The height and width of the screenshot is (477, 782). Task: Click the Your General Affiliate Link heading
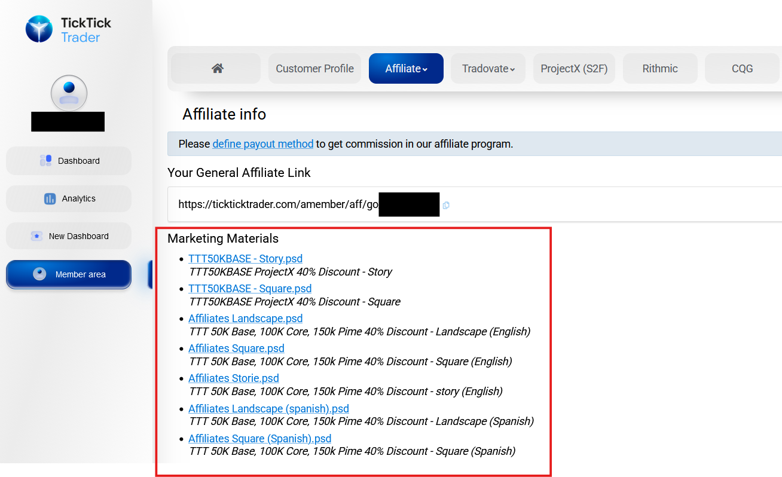pos(239,173)
